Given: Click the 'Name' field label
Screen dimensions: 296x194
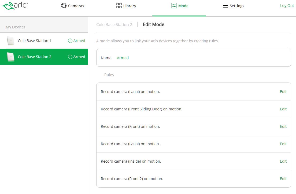Looking at the screenshot, I should pyautogui.click(x=106, y=58).
